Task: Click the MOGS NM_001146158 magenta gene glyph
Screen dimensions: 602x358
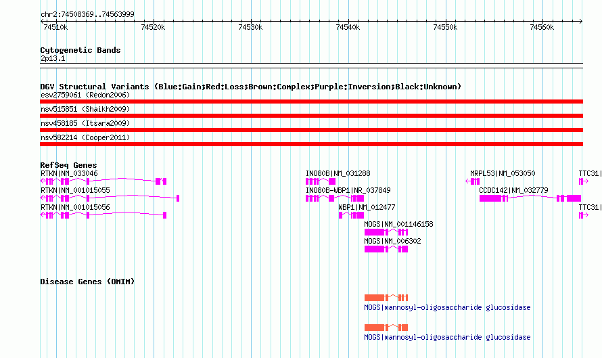Action: [386, 232]
